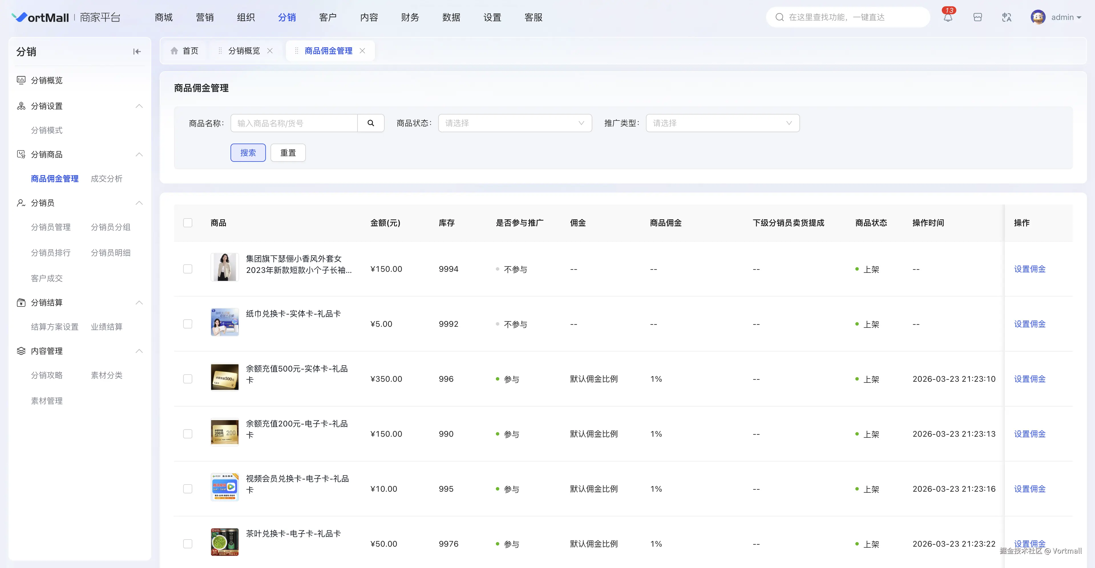
Task: Close the 分销概览 tab
Action: pos(270,51)
